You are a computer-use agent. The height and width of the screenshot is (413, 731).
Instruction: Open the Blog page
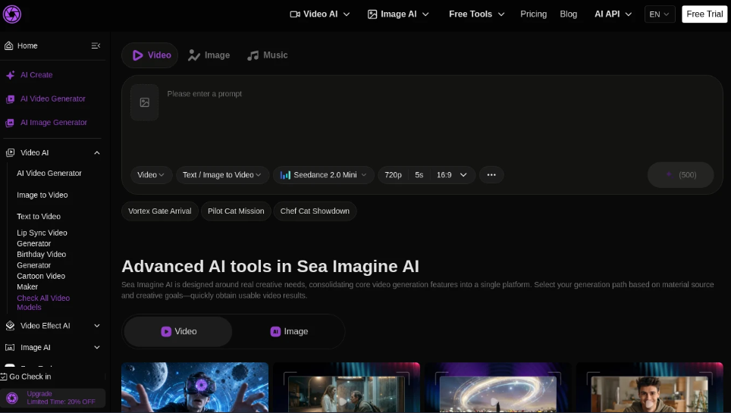pos(568,14)
